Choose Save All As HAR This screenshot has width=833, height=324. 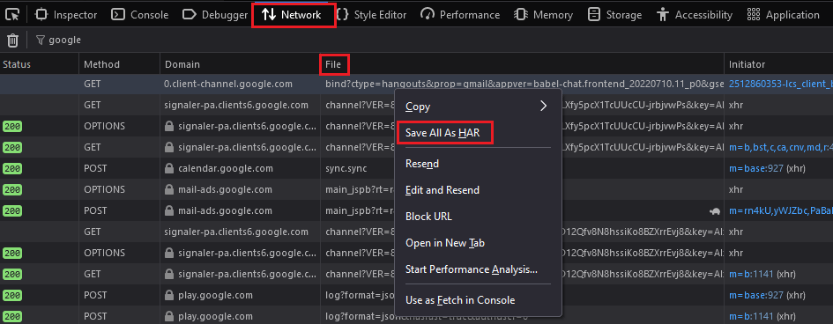click(x=443, y=133)
